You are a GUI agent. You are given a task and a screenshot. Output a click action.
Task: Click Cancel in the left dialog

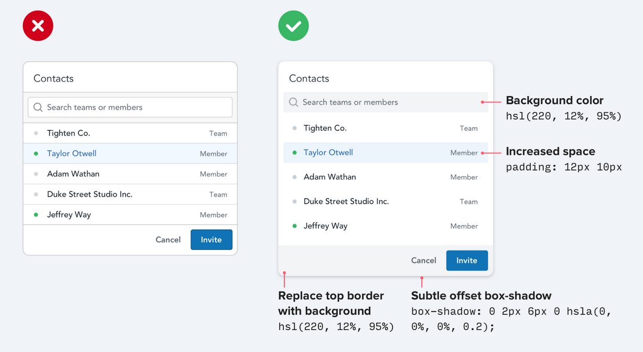[168, 240]
